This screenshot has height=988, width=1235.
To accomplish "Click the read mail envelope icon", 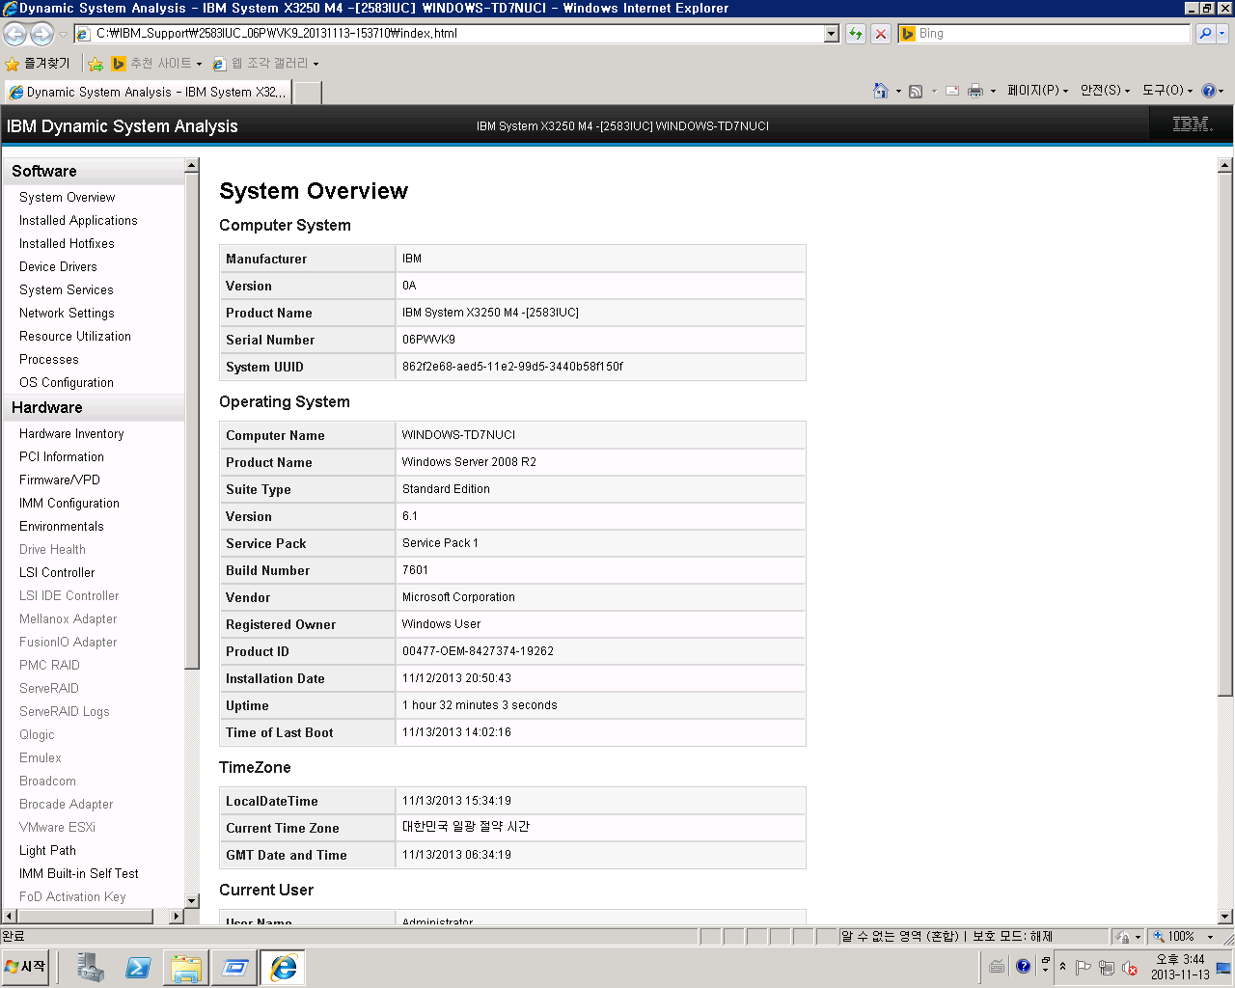I will [952, 91].
